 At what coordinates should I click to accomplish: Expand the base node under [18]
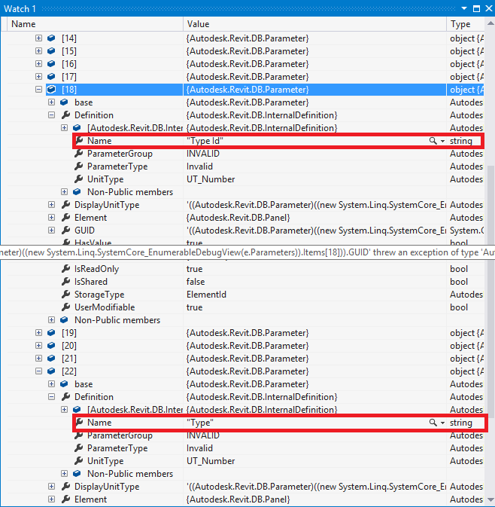(51, 102)
